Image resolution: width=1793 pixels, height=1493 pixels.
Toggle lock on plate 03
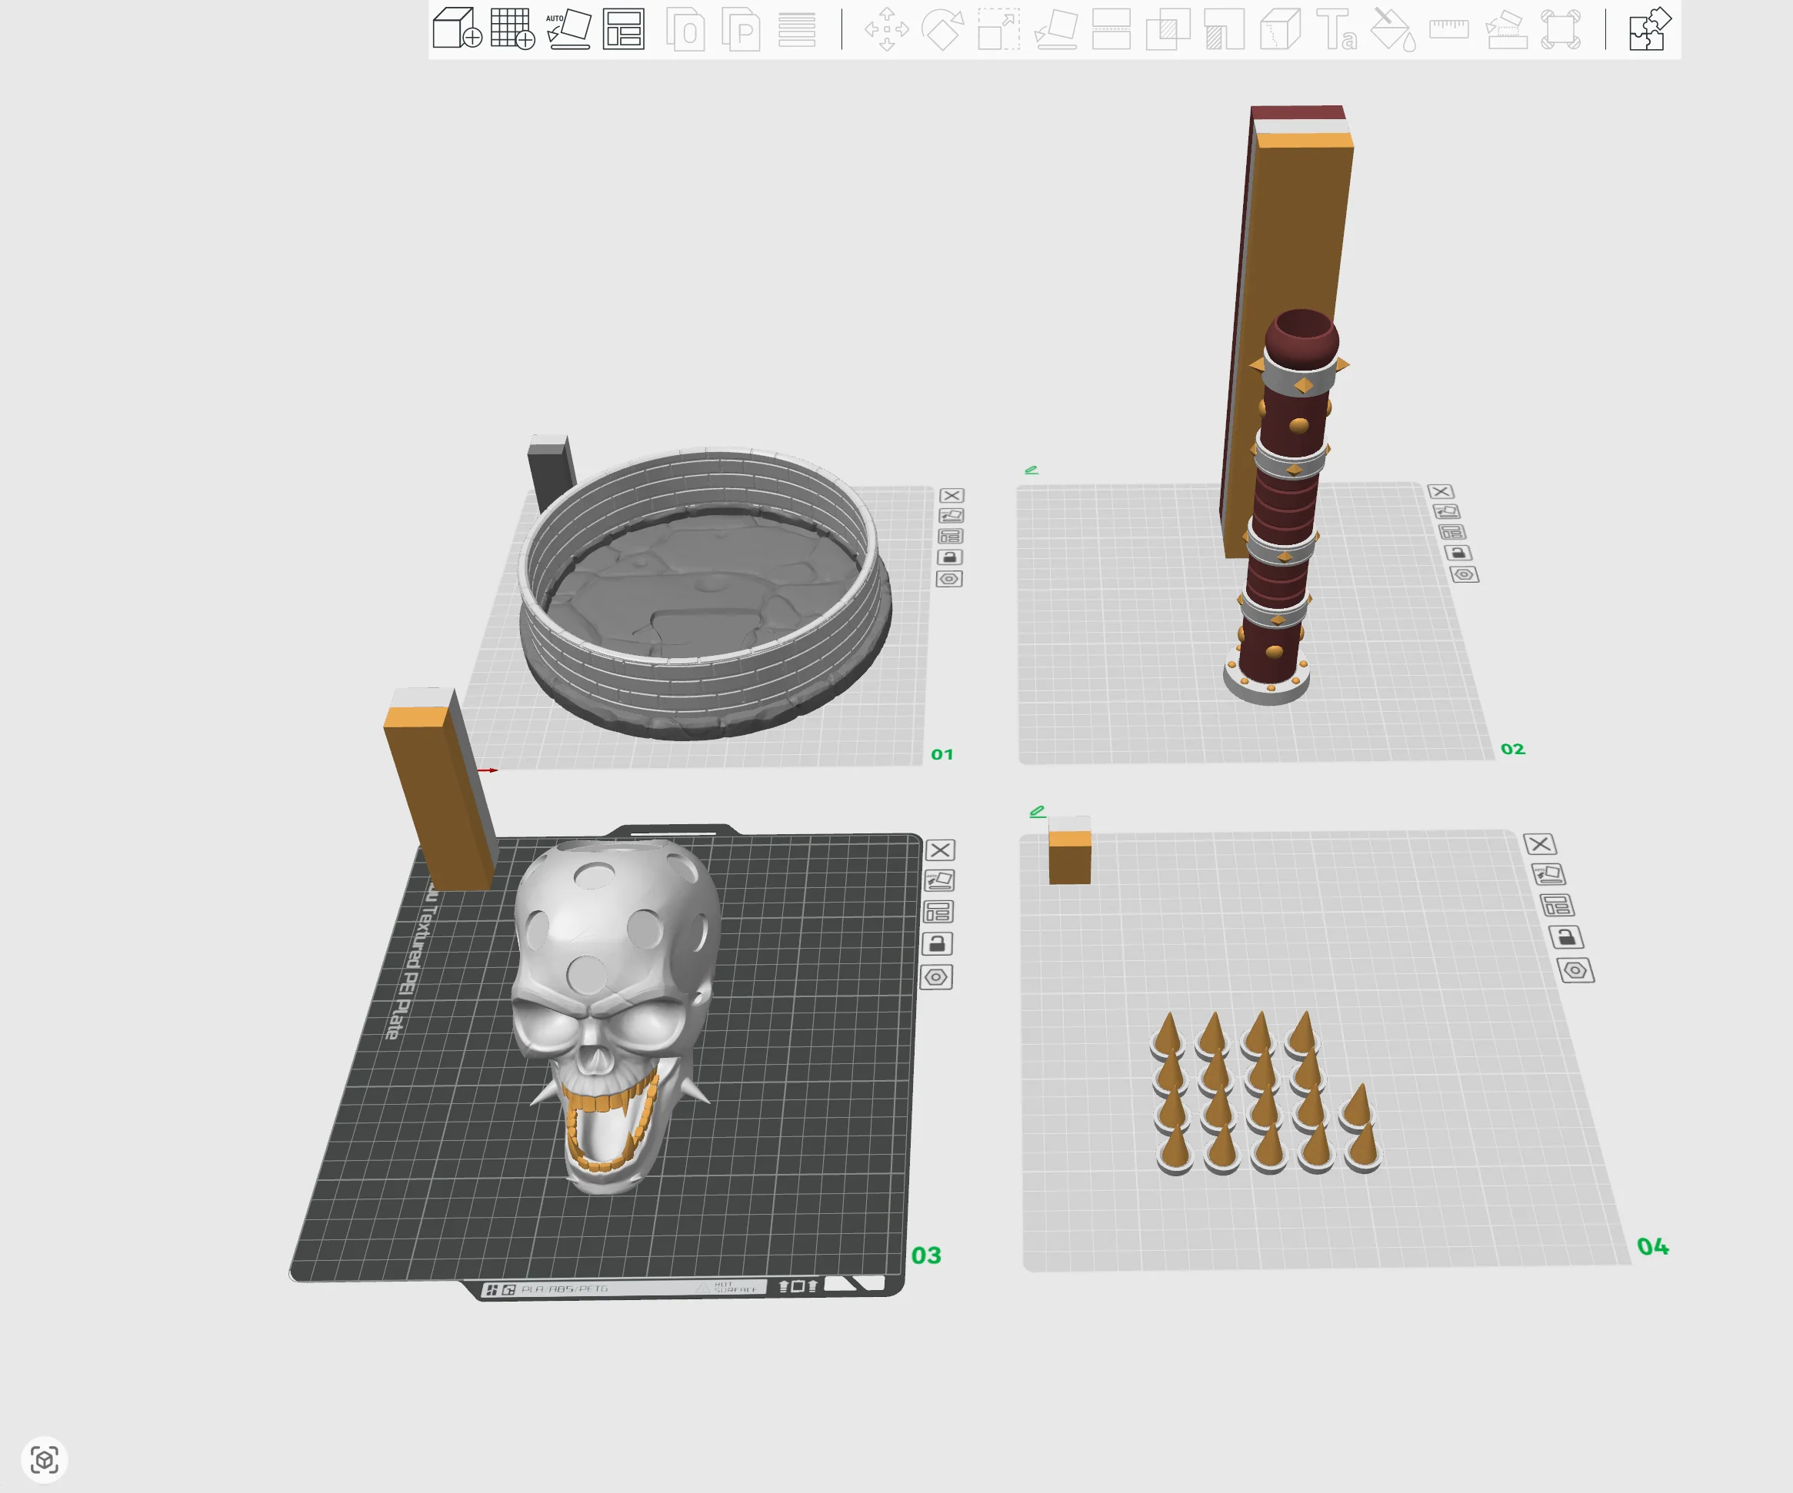coord(937,943)
